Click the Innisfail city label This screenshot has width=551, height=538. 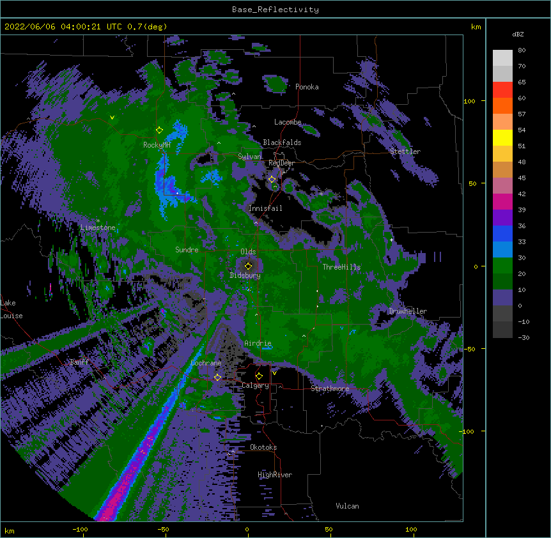[265, 208]
